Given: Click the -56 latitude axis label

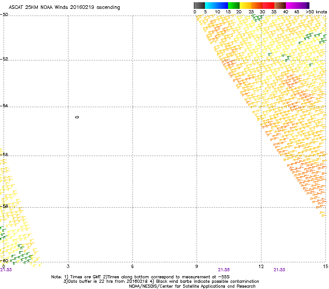Looking at the screenshot, I should click(x=4, y=154).
